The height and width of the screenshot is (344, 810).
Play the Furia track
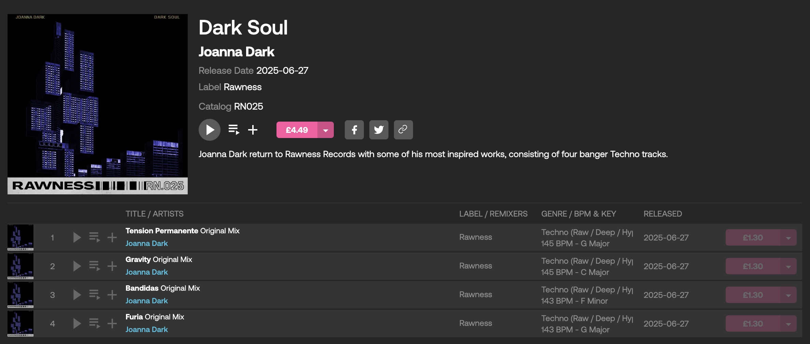[77, 324]
